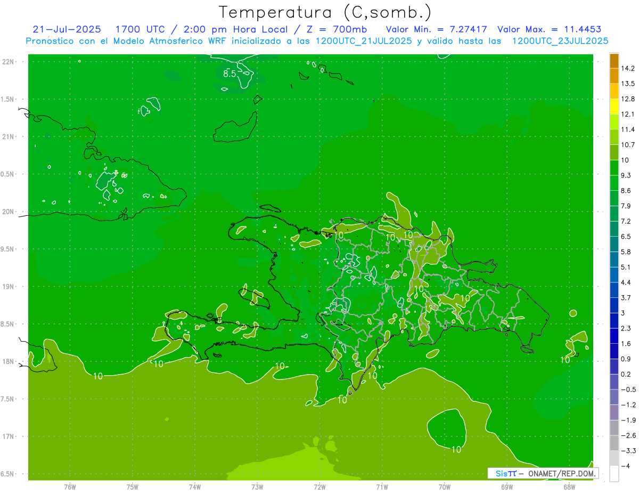Click the "-1.2" value on the color scale

point(628,405)
